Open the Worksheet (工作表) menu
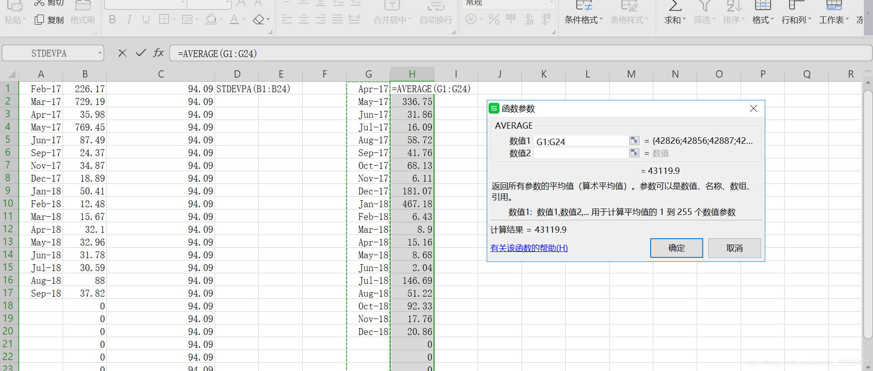Screen dimensions: 873x371 click(x=834, y=20)
